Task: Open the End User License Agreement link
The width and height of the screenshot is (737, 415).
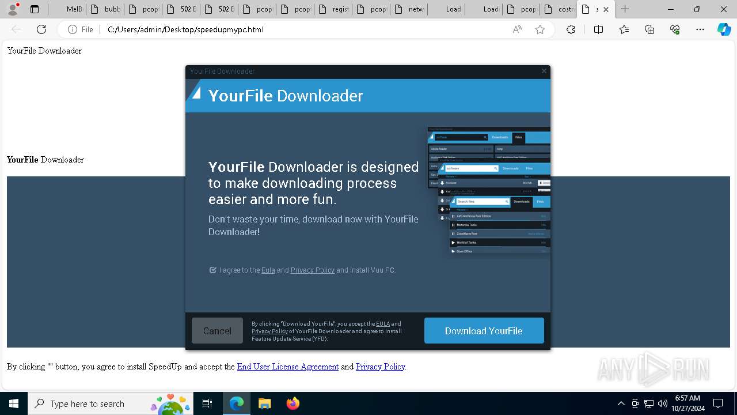Action: coord(288,367)
